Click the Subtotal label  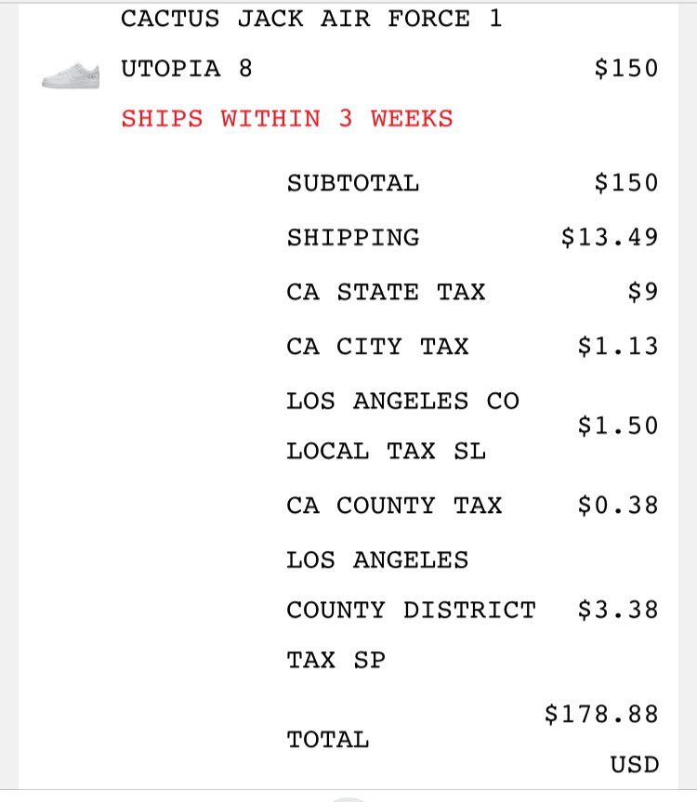pos(353,183)
